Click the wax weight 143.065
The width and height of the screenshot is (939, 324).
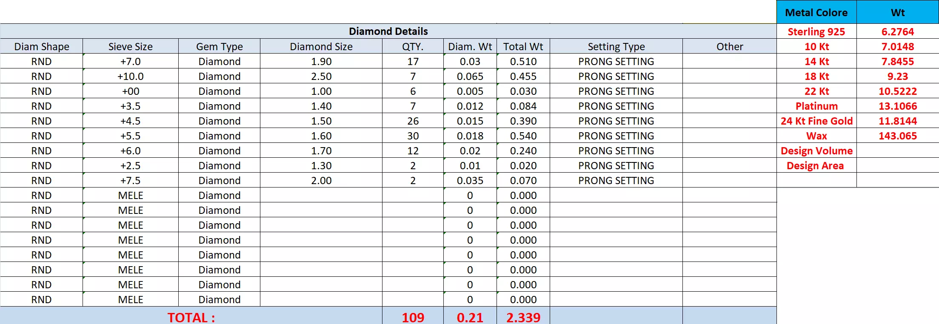point(898,136)
